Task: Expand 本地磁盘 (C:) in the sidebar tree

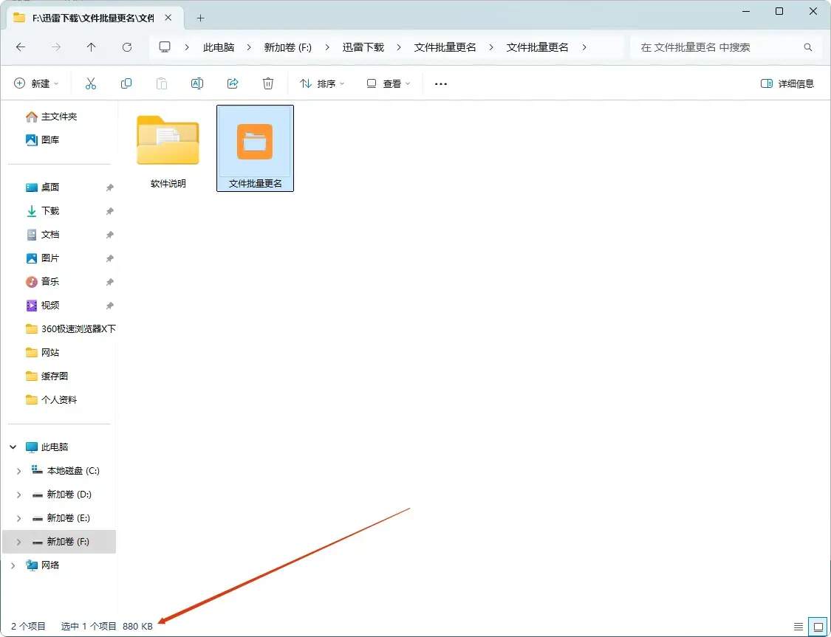Action: [x=18, y=470]
